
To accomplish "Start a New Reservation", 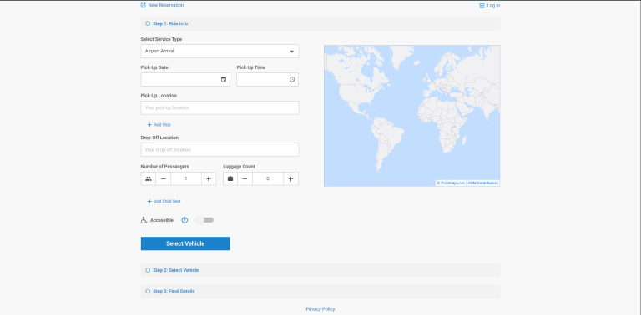I will [162, 5].
